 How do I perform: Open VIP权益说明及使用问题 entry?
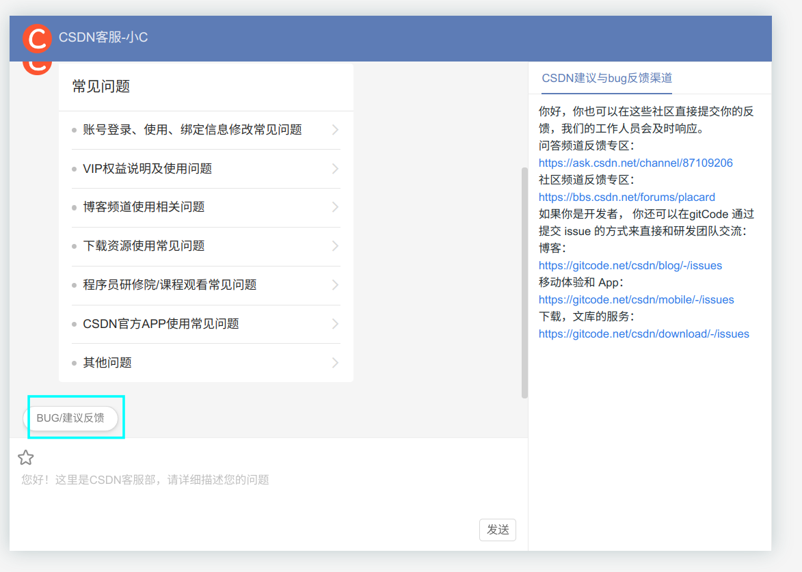[206, 169]
